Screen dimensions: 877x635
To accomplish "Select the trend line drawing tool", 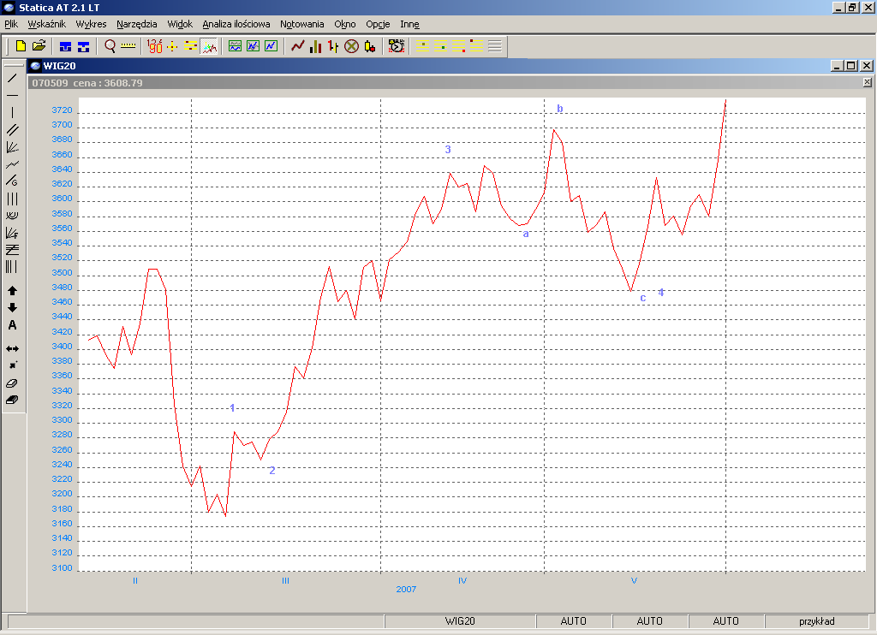I will click(x=12, y=78).
